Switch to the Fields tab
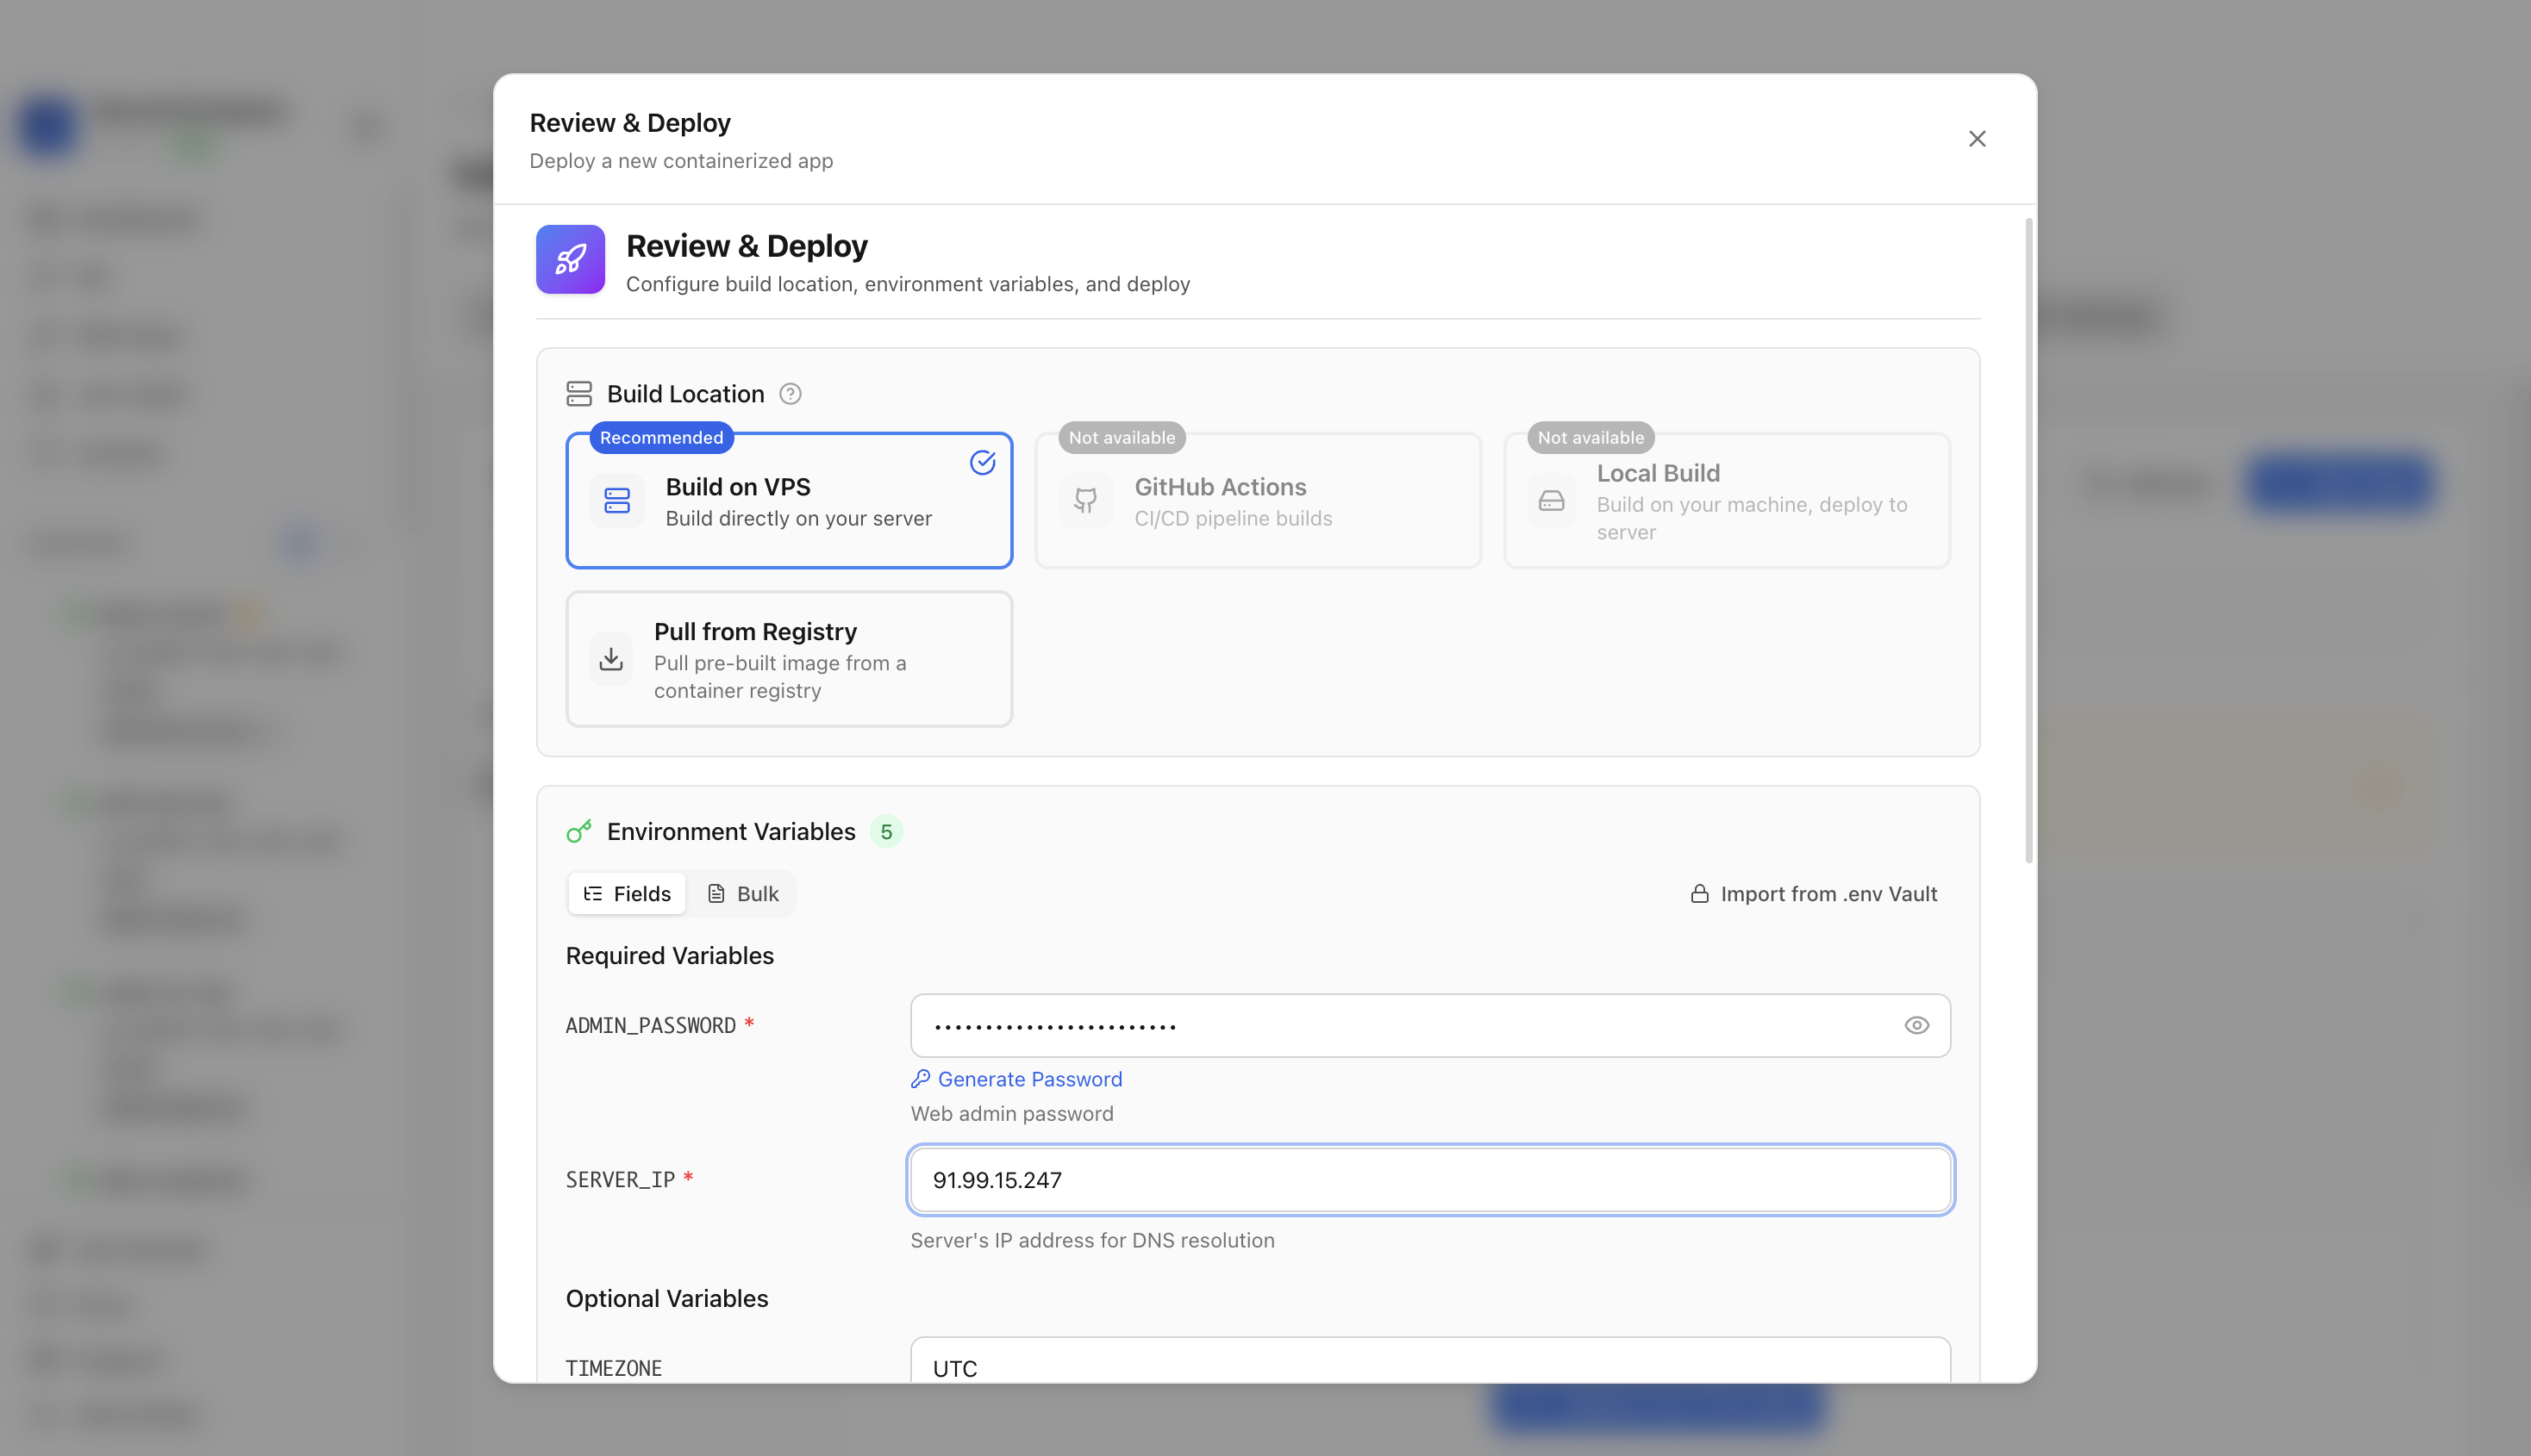2531x1456 pixels. pyautogui.click(x=628, y=894)
